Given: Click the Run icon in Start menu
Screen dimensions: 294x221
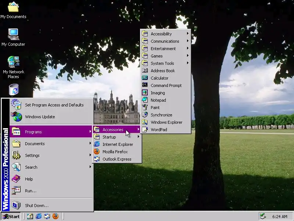Looking at the screenshot, I should point(16,190).
